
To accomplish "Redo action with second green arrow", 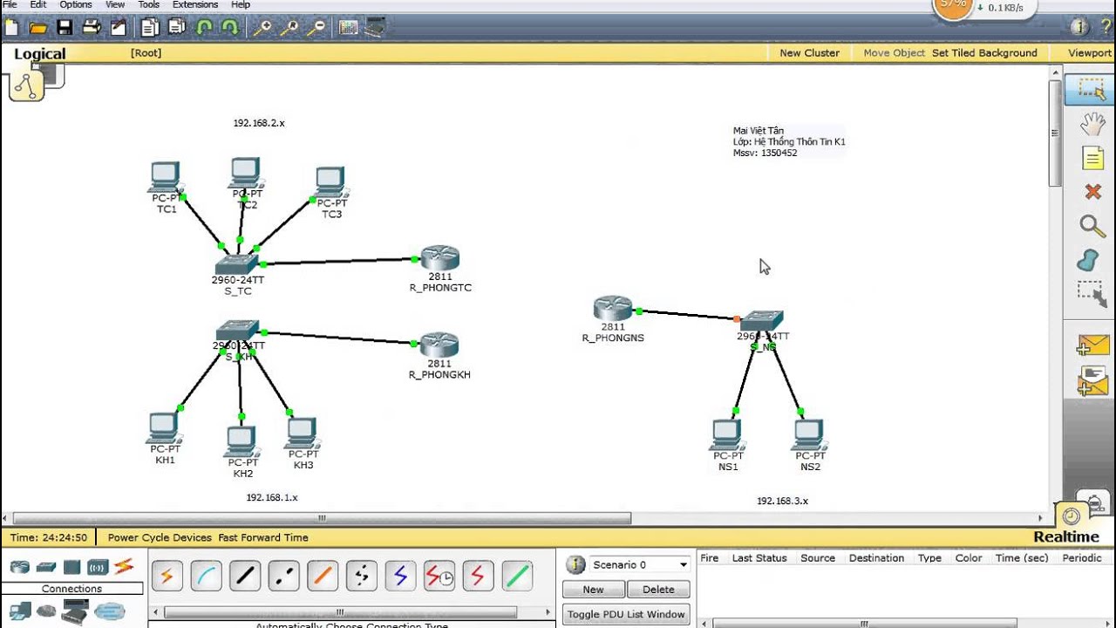I will coord(230,28).
